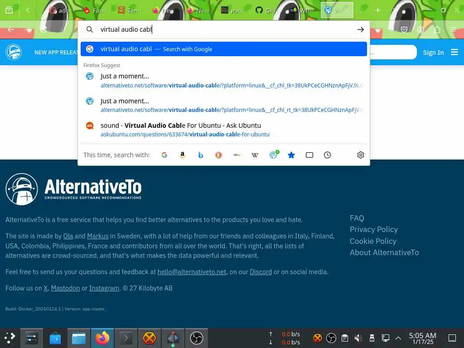Switch to the 'Tem' tab
This screenshot has width=464, height=348.
pos(129,10)
